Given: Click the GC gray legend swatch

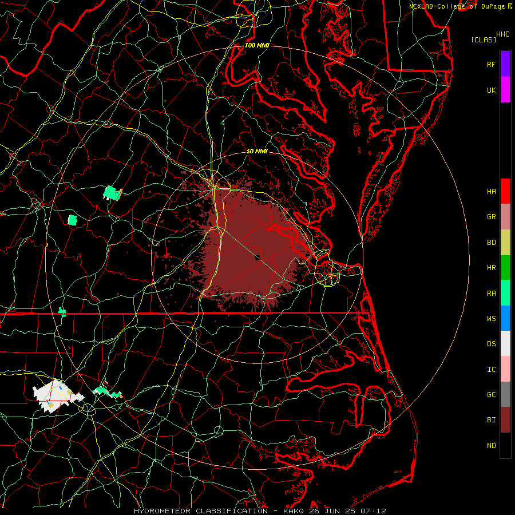Looking at the screenshot, I should pyautogui.click(x=505, y=394).
